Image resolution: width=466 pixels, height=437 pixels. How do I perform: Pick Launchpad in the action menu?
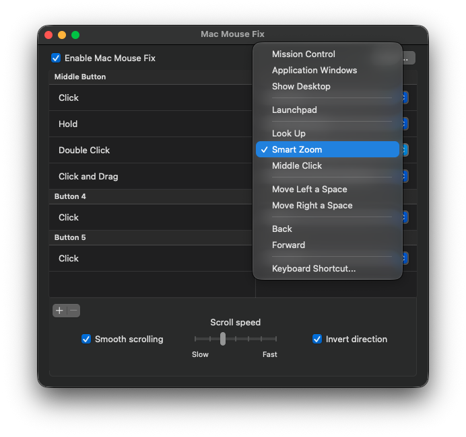click(x=327, y=110)
